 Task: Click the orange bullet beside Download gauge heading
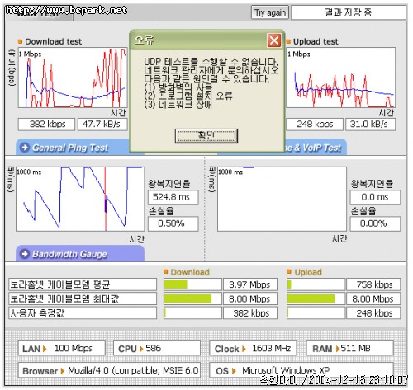pyautogui.click(x=166, y=271)
